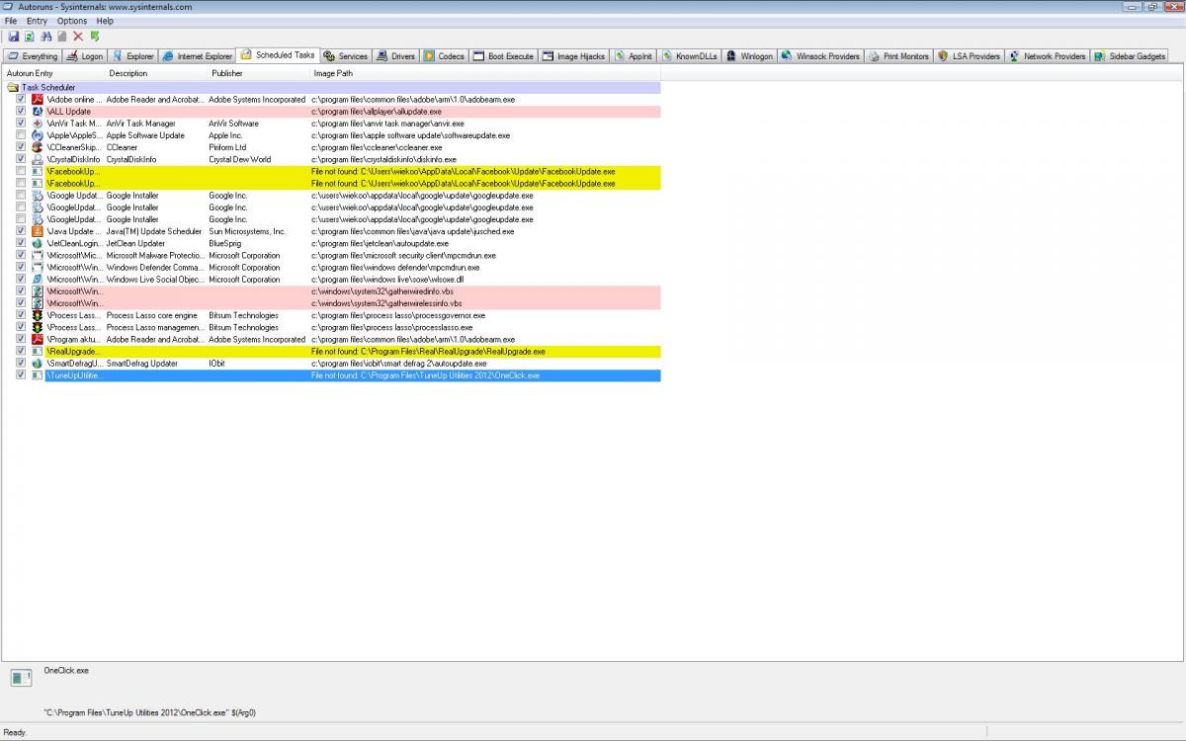
Task: Uncheck the RealUpgrade entry checkbox
Action: click(x=22, y=351)
